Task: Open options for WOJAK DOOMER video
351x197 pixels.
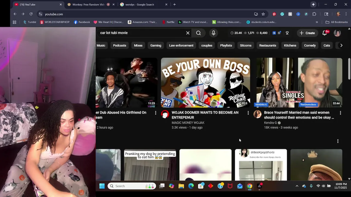Action: click(x=248, y=113)
